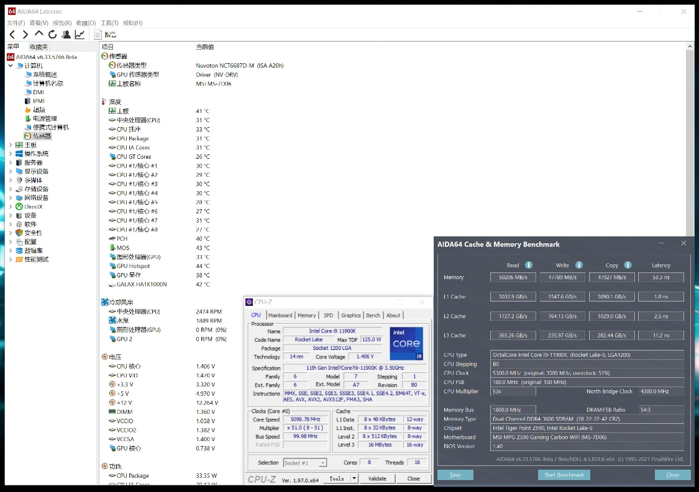Screen dimensions: 699x492
Task: Click the graph chart icon in the toolbar
Action: click(x=80, y=35)
